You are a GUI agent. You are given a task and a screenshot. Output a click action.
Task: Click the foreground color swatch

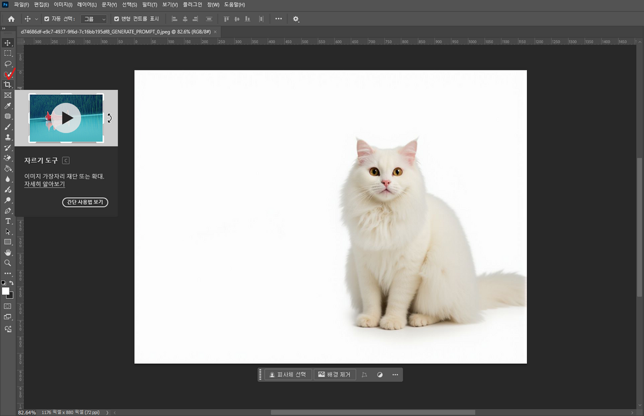tap(6, 291)
